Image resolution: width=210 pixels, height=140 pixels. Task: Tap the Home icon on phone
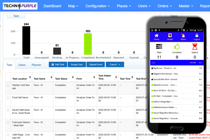point(156,35)
